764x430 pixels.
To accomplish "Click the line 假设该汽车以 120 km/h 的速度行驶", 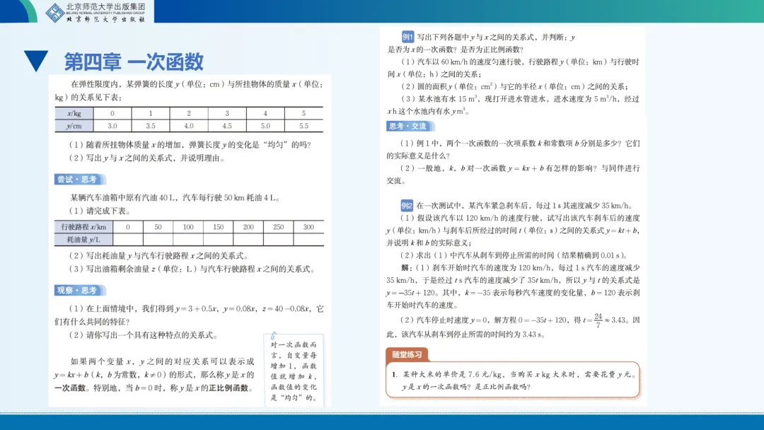I will [x=520, y=218].
